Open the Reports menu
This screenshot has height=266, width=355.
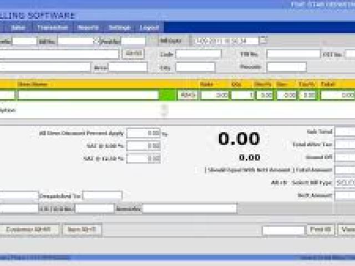coord(88,28)
